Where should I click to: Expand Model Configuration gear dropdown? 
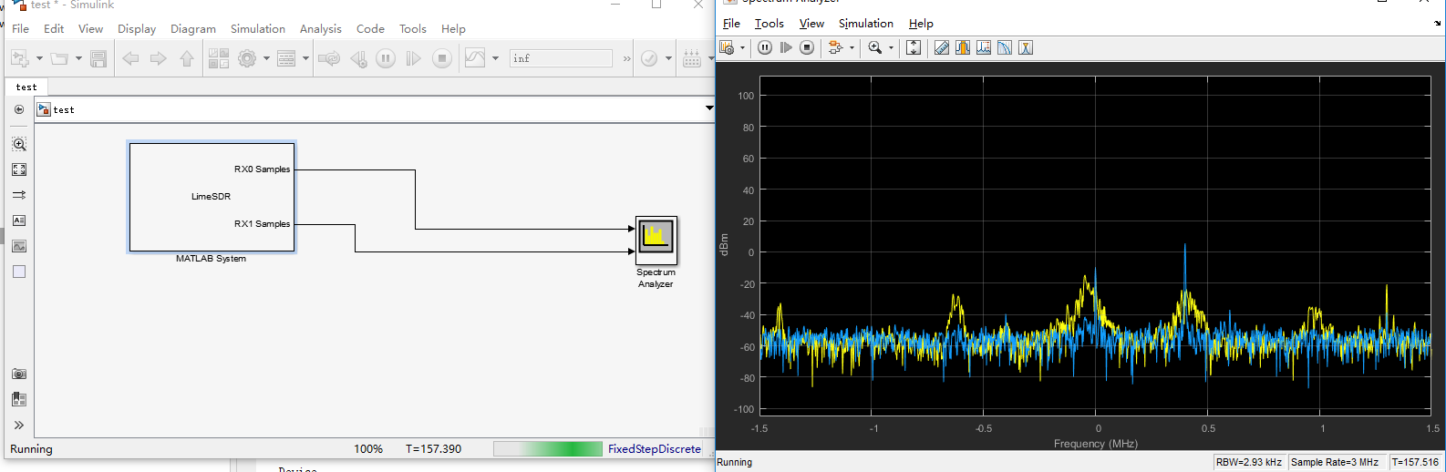tap(266, 58)
